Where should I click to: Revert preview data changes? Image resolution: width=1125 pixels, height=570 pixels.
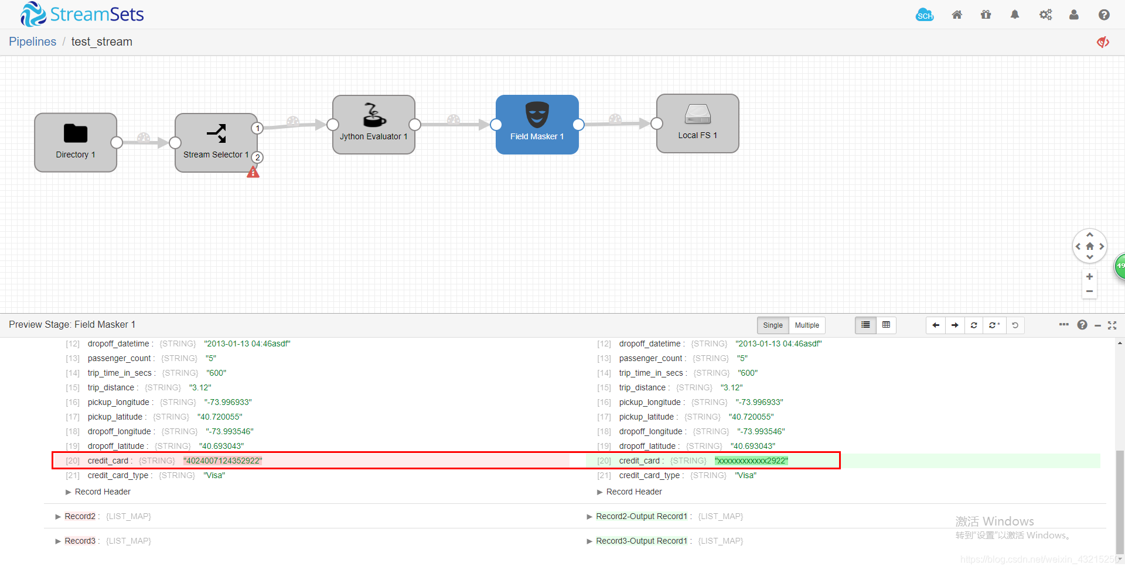pyautogui.click(x=1015, y=325)
